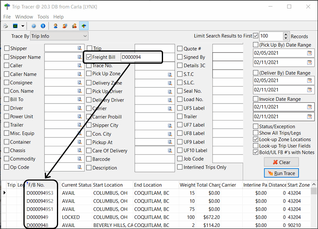Click the Clear button

pos(282,162)
